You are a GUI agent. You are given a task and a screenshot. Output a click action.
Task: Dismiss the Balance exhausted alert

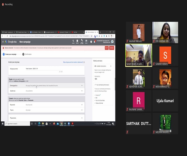coord(112,48)
